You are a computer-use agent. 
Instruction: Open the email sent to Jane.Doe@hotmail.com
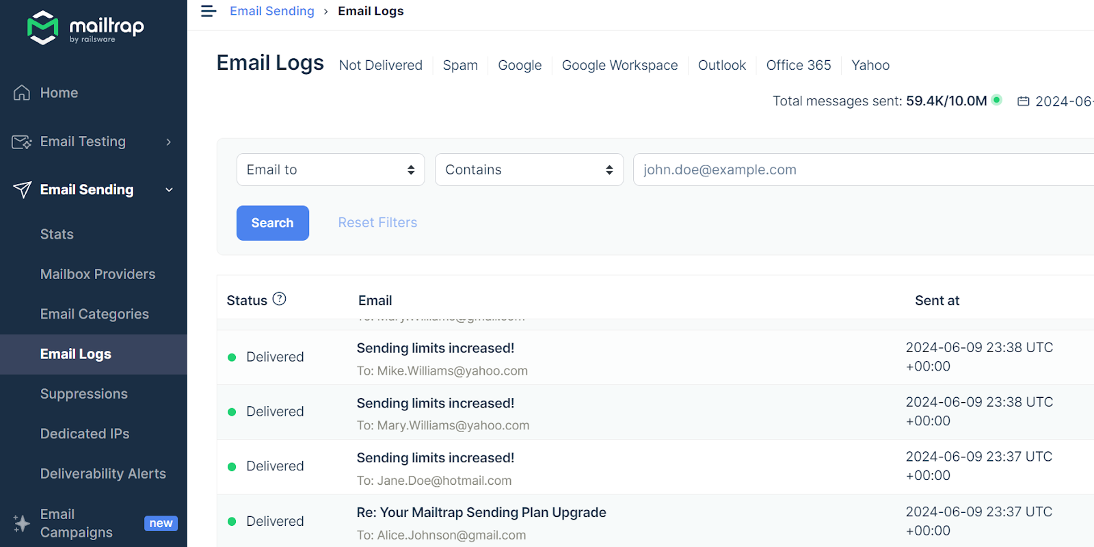tap(435, 458)
